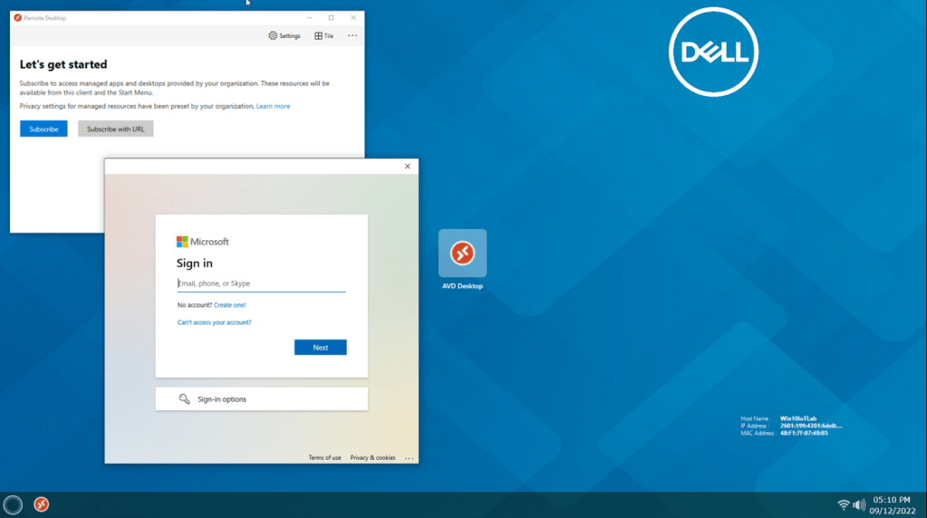Open Remote Desktop Settings gear

[x=284, y=36]
